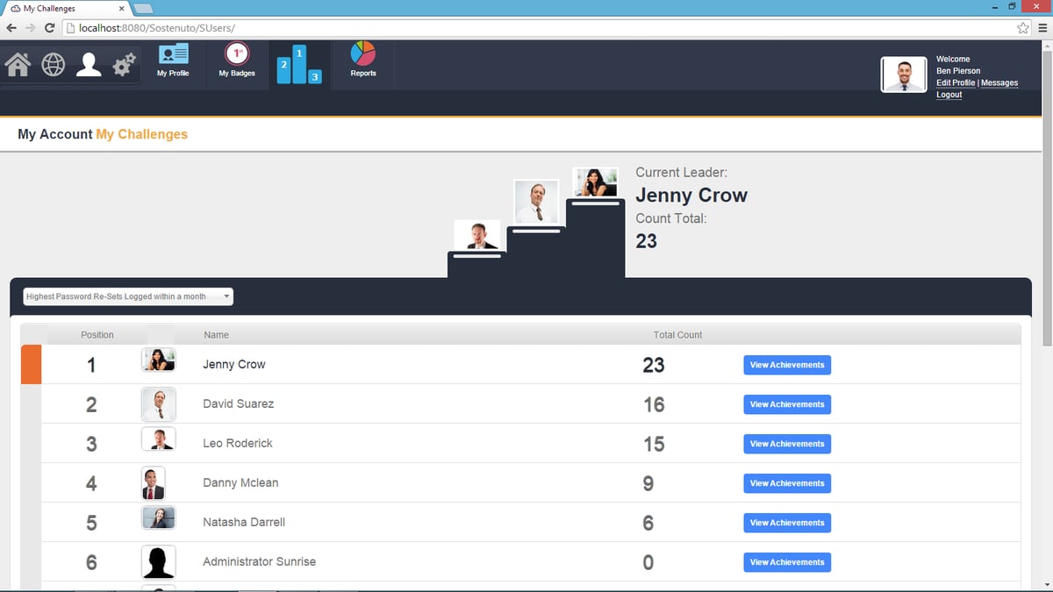The width and height of the screenshot is (1053, 592).
Task: Open the Chrome hamburger menu
Action: [1042, 28]
